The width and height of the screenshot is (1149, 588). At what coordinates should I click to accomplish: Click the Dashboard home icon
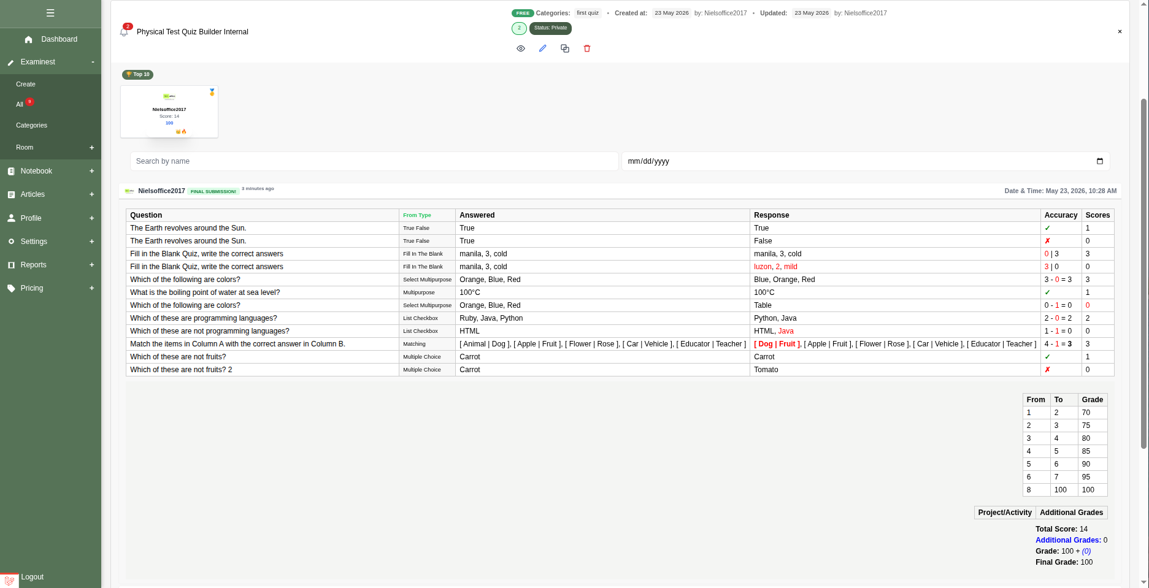point(28,39)
